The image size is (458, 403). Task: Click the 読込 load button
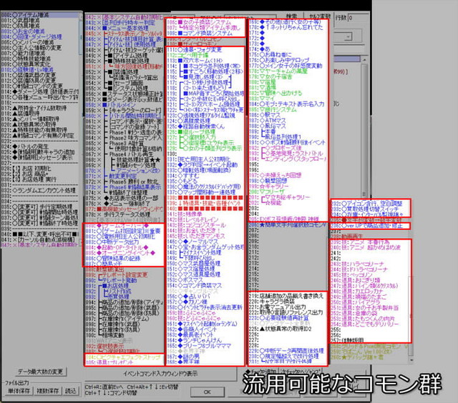point(70,391)
